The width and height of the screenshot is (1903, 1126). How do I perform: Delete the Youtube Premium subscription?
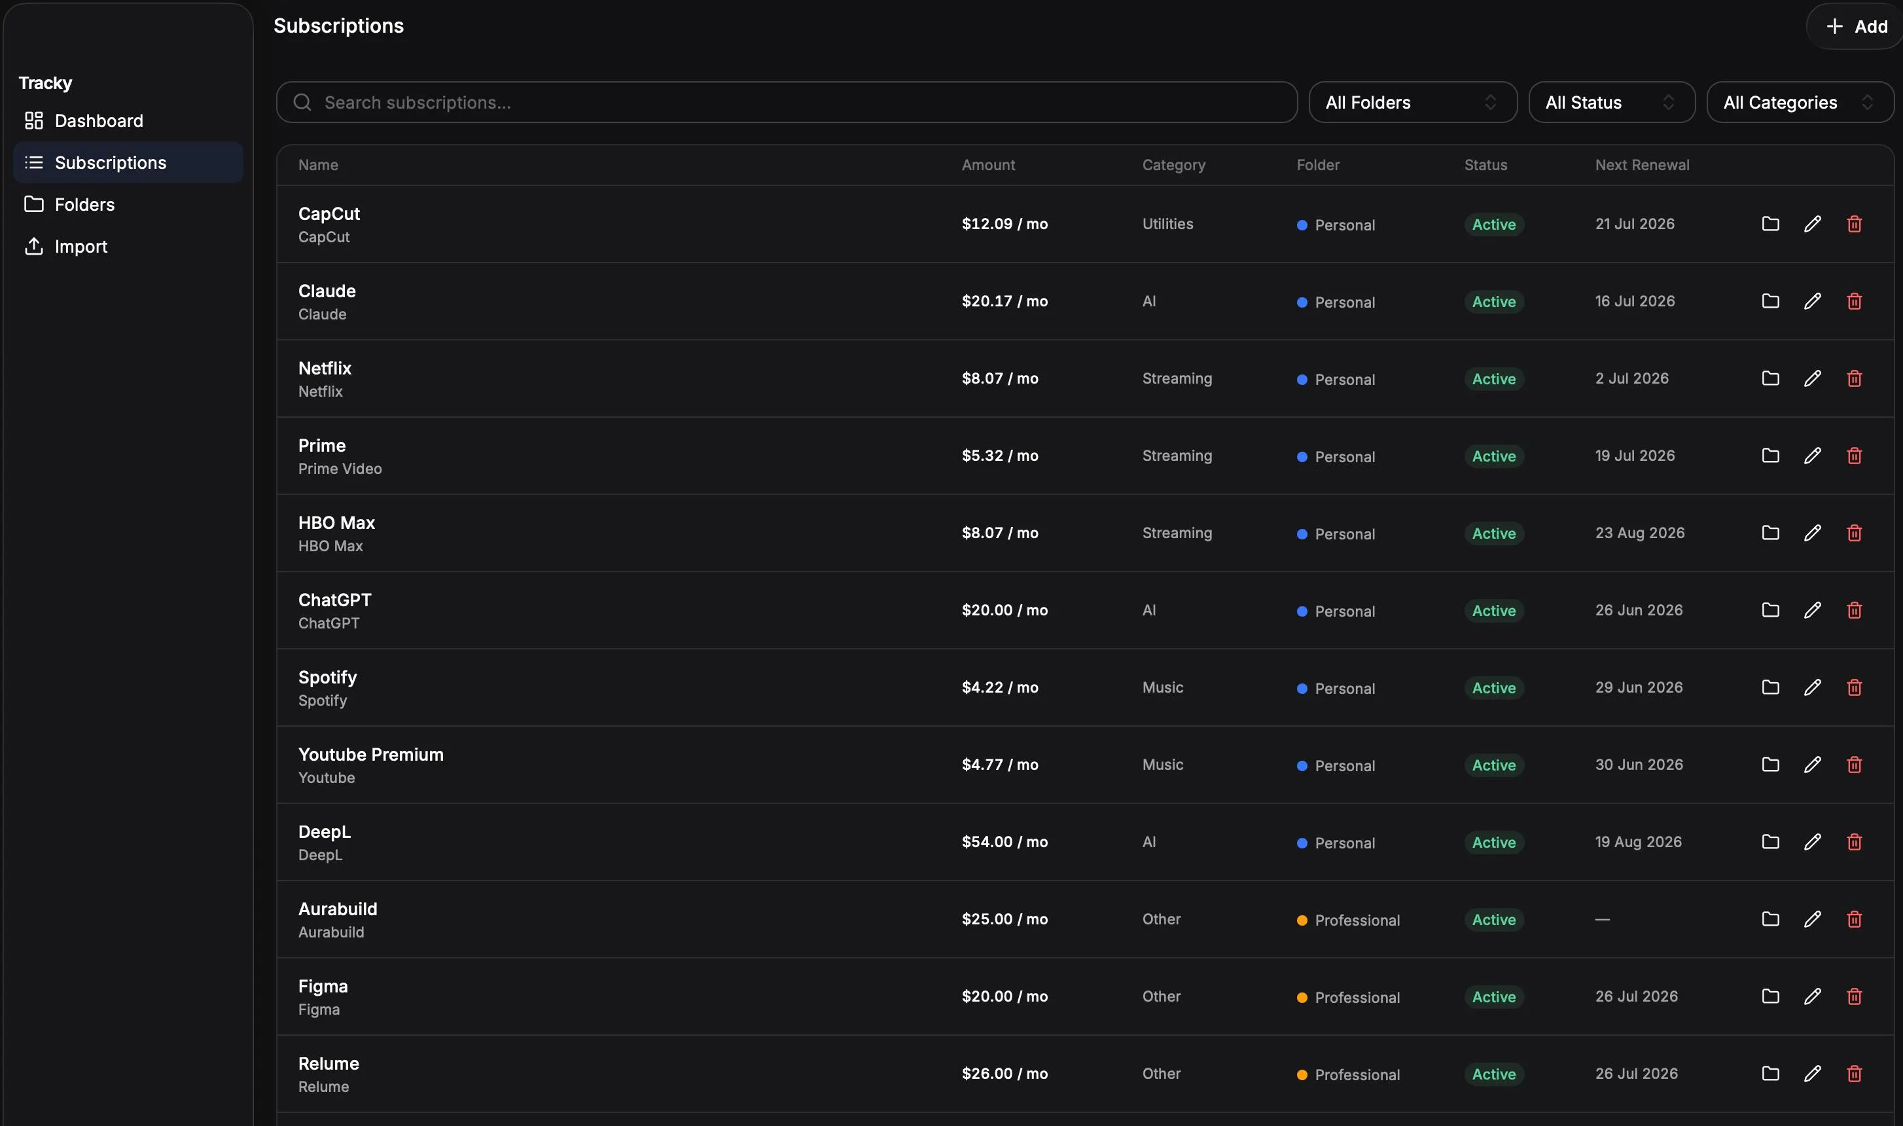1854,765
